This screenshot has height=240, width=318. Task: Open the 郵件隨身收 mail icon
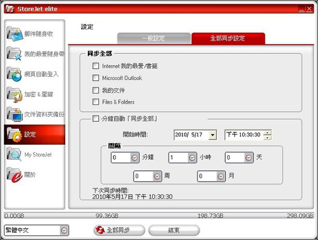click(15, 33)
